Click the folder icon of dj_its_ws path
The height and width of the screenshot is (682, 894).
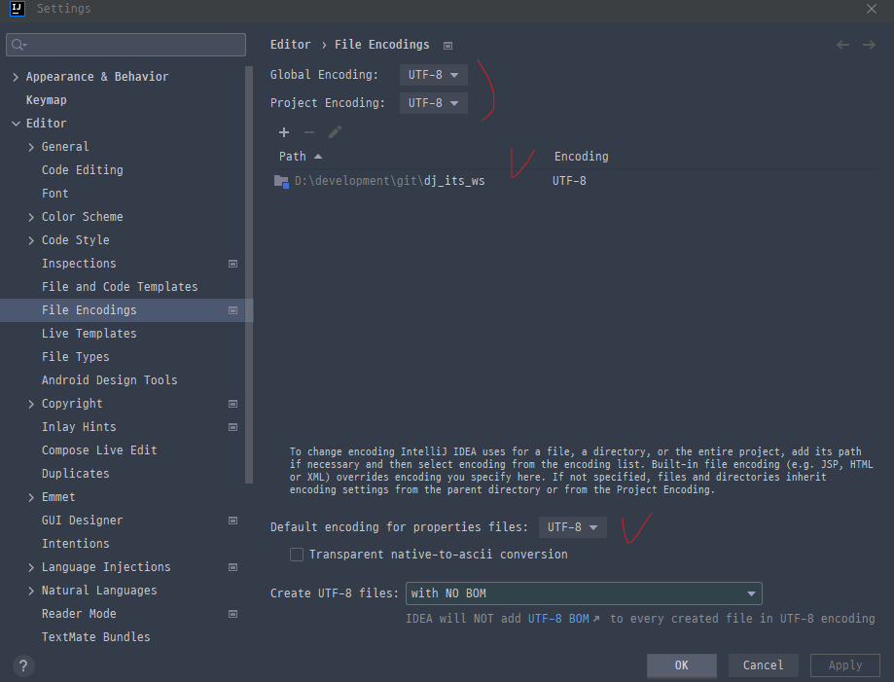tap(281, 181)
